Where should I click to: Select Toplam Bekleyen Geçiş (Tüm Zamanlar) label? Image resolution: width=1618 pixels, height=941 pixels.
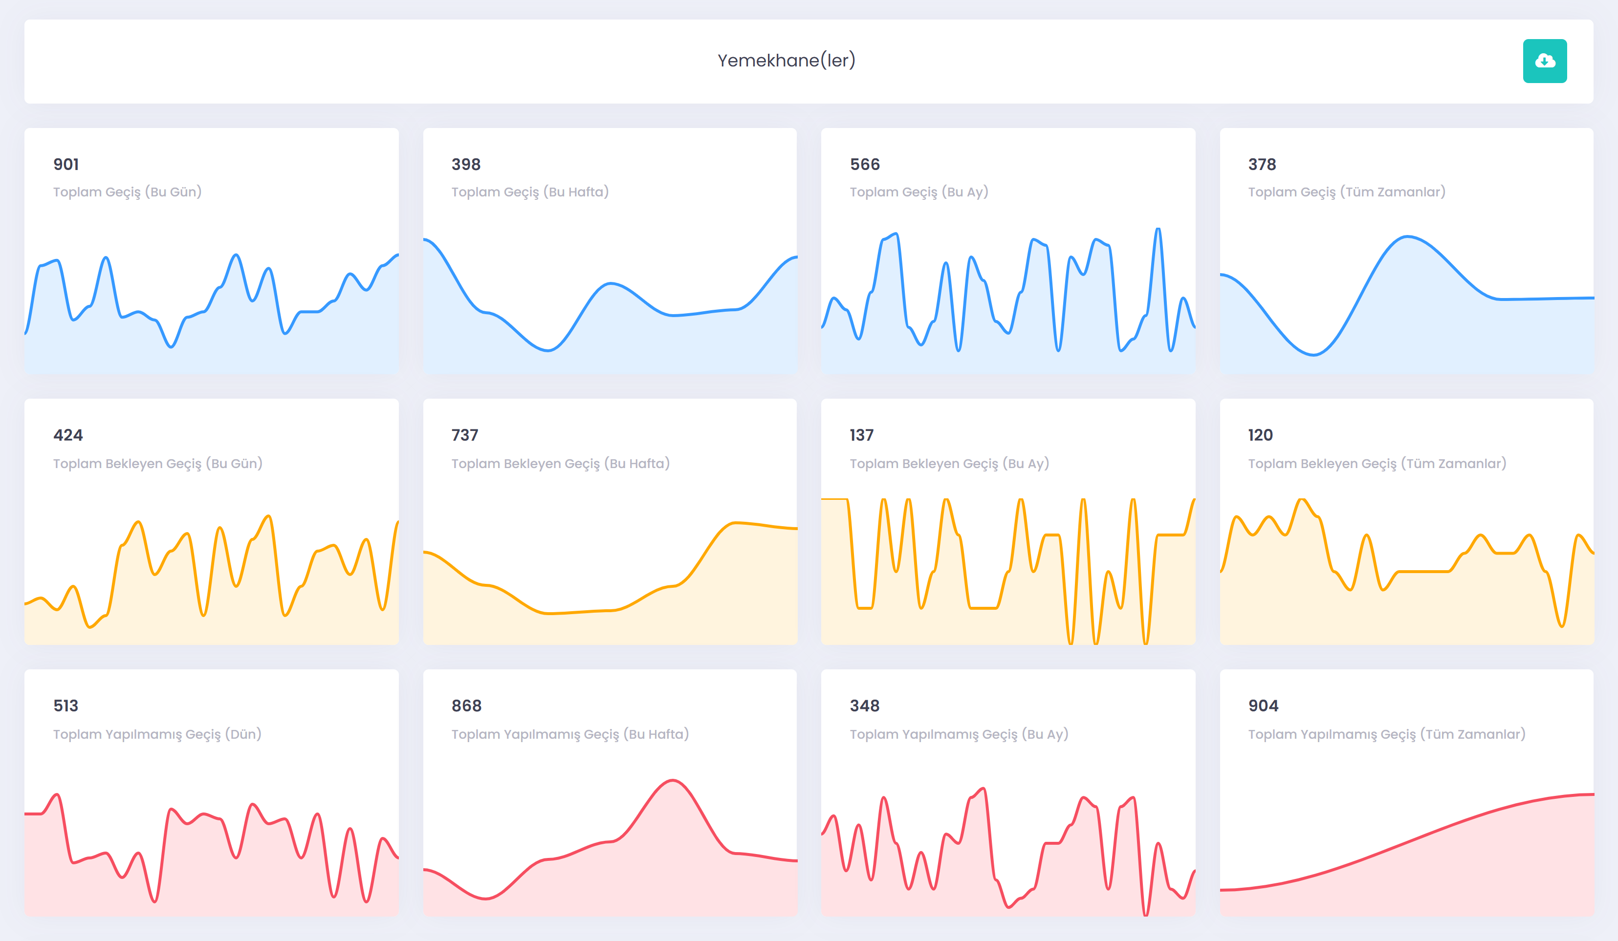(x=1377, y=464)
